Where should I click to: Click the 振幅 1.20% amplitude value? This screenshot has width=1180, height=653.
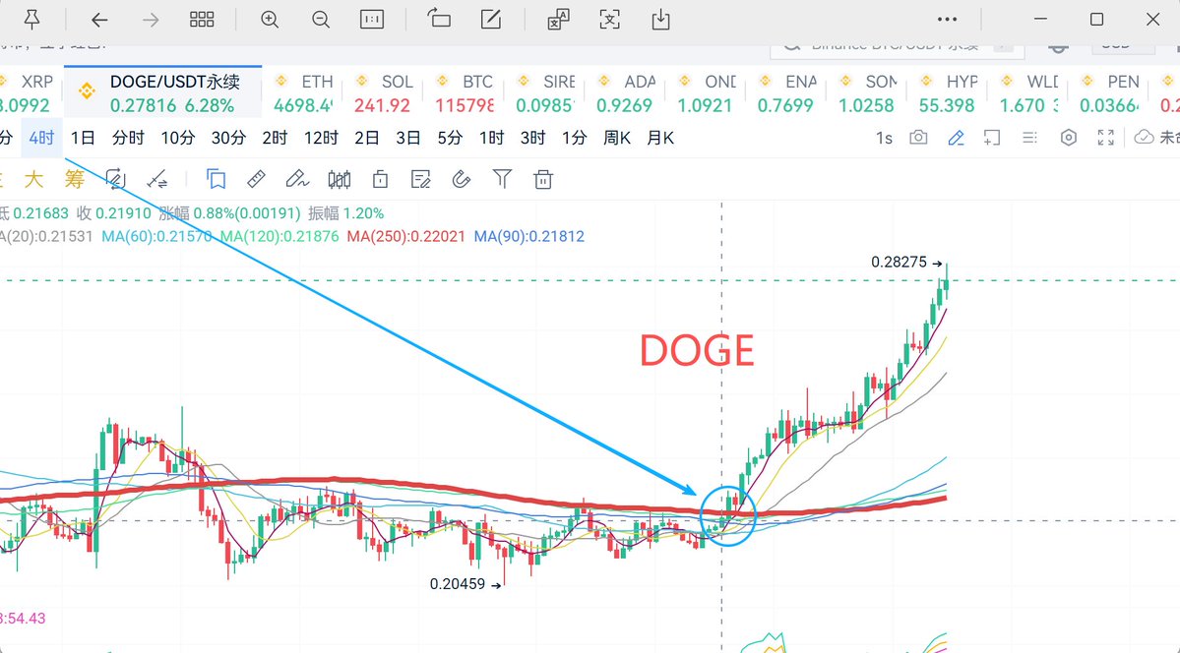tap(346, 213)
